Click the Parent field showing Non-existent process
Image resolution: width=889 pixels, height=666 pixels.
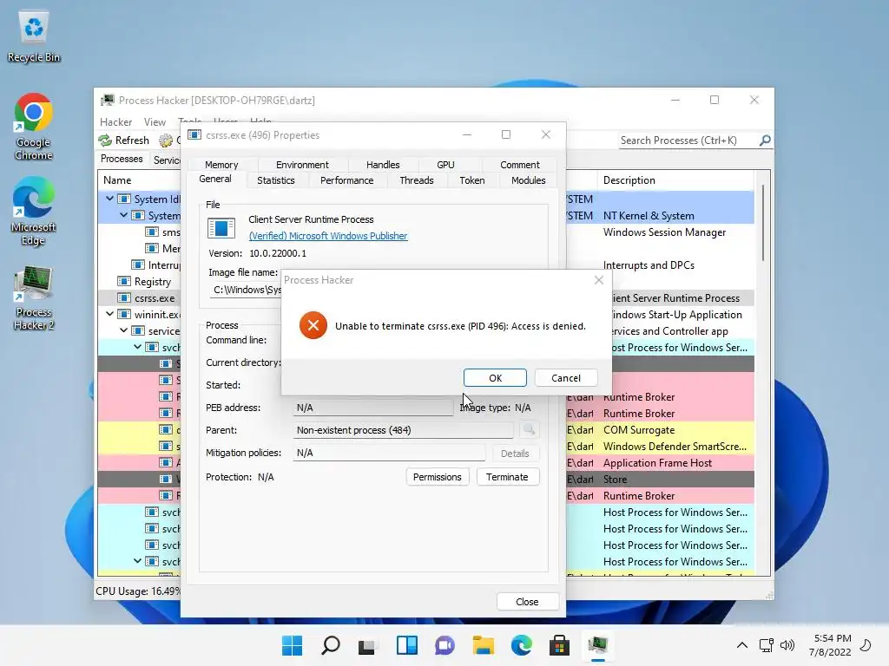[x=403, y=430]
